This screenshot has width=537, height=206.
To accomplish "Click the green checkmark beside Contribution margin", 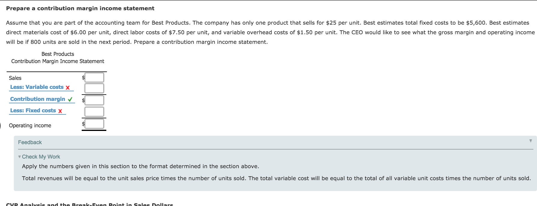I will coord(70,99).
